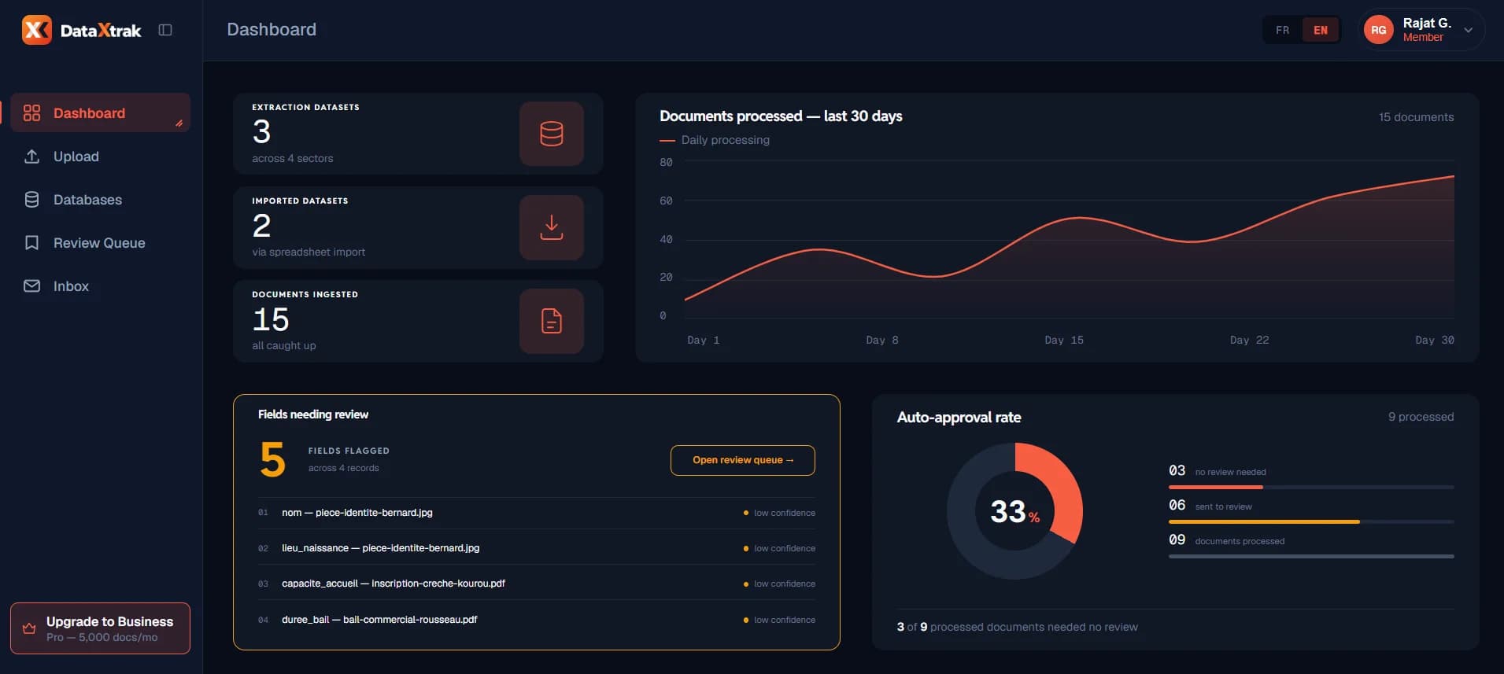Click the Day 15 axis label

[1064, 340]
